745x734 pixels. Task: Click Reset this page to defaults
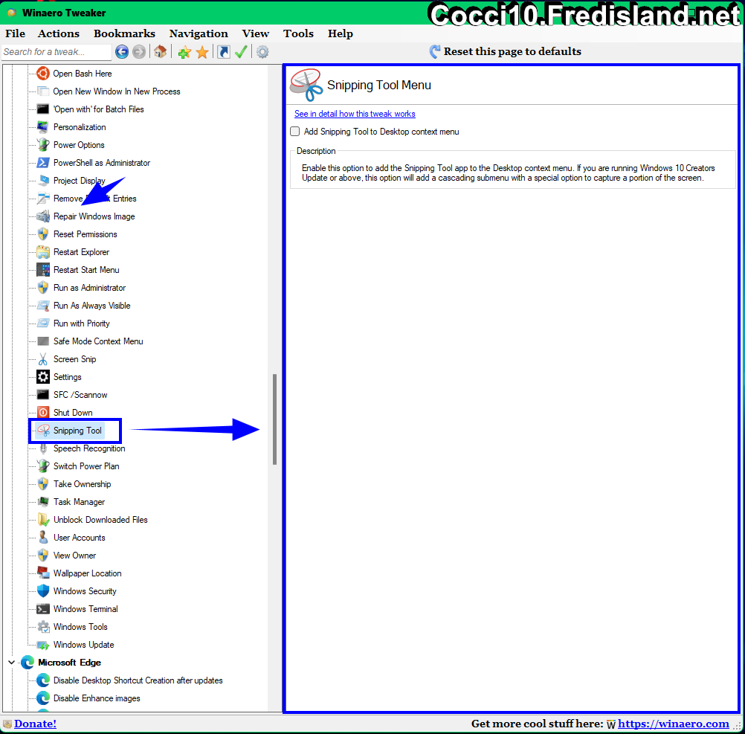[x=506, y=51]
